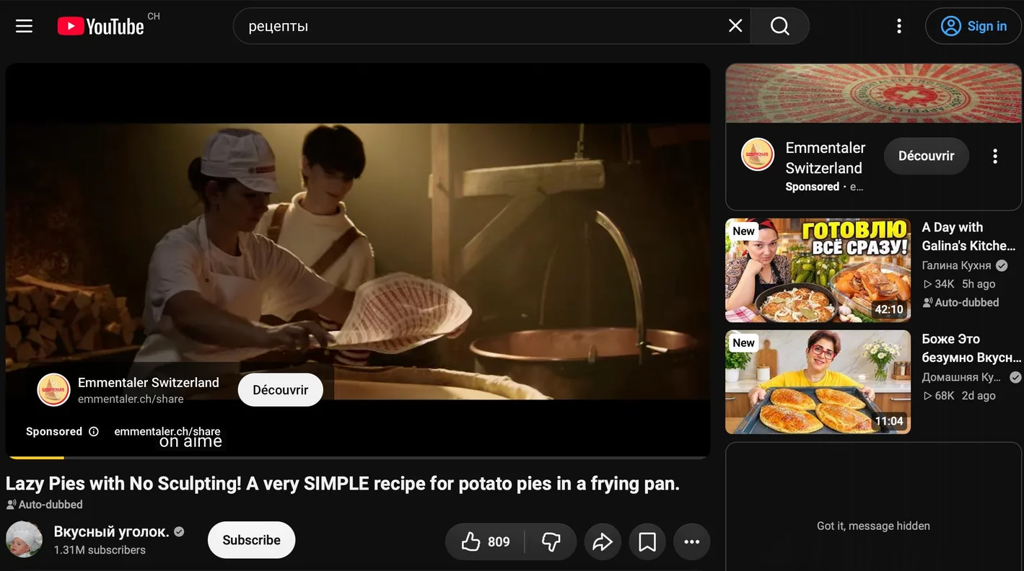Click the Auto-dubbed label under video title

[45, 505]
